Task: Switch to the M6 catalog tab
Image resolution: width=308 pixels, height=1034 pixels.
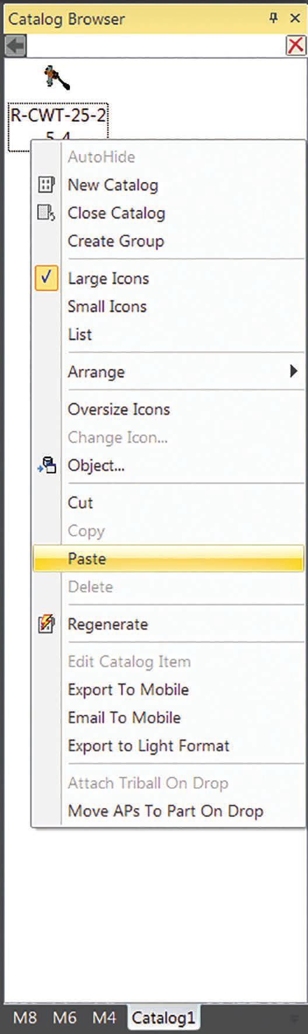Action: pyautogui.click(x=64, y=1018)
